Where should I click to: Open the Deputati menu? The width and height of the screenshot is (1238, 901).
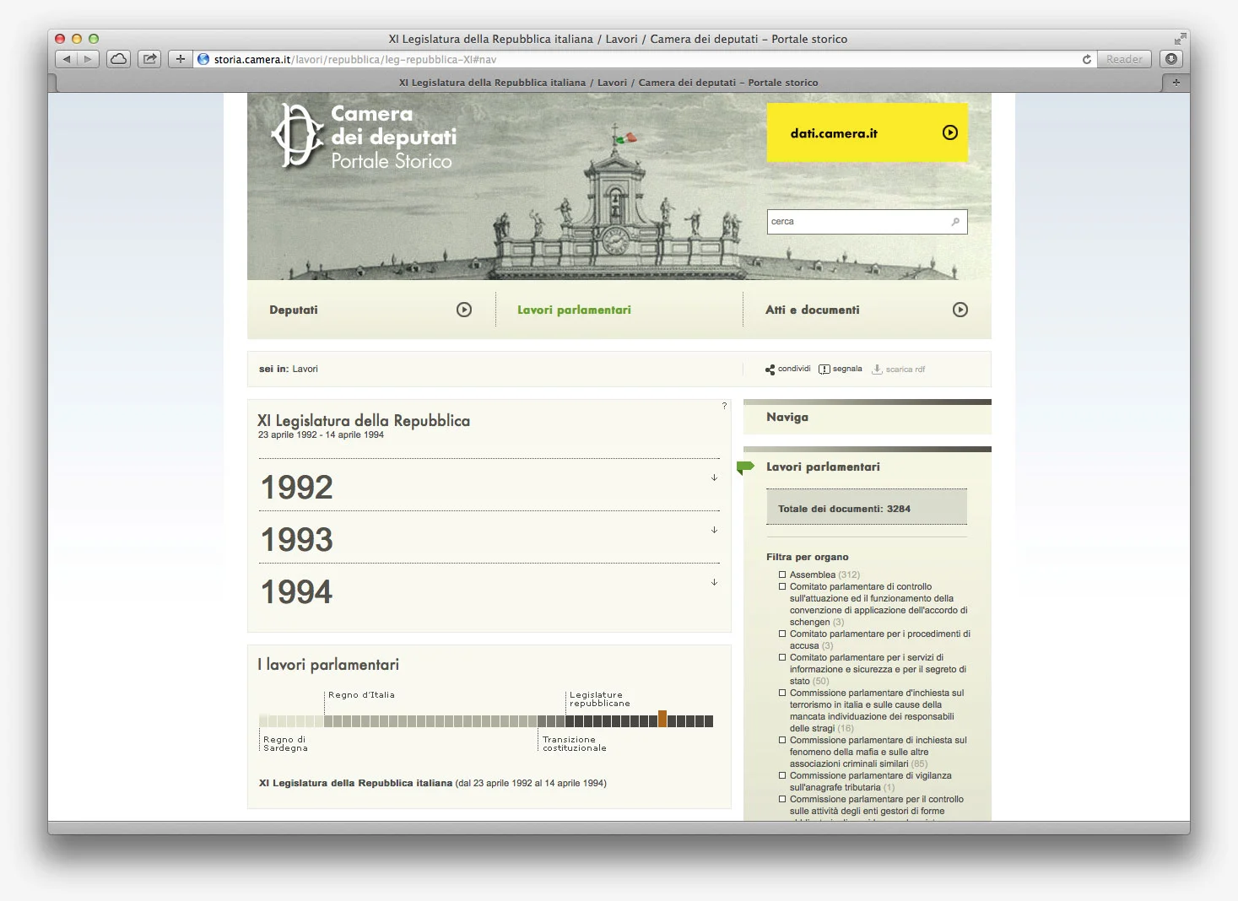[x=294, y=310]
